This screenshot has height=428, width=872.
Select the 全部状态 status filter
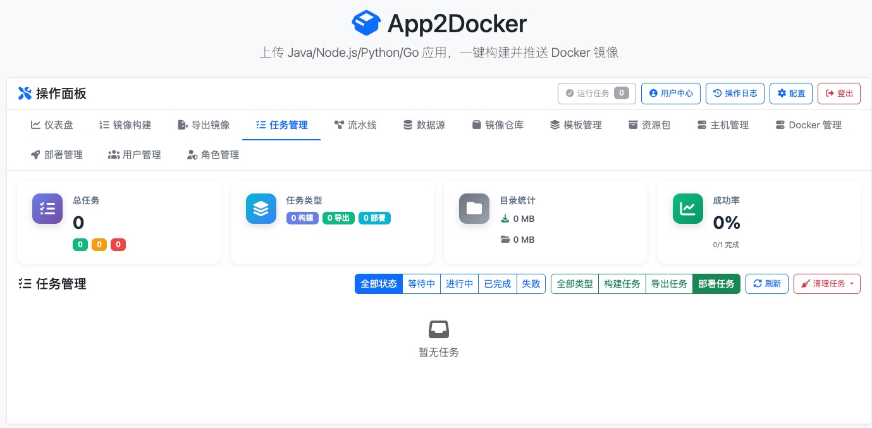(379, 284)
